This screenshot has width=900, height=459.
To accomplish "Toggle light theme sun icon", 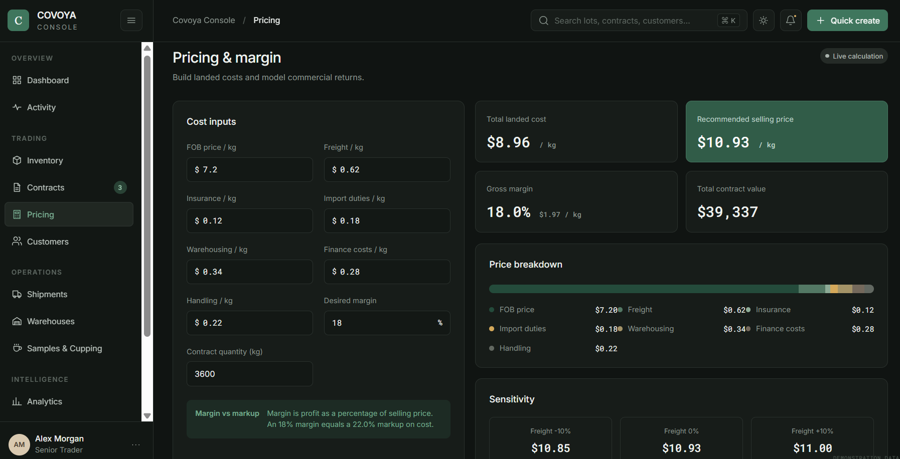I will point(764,21).
